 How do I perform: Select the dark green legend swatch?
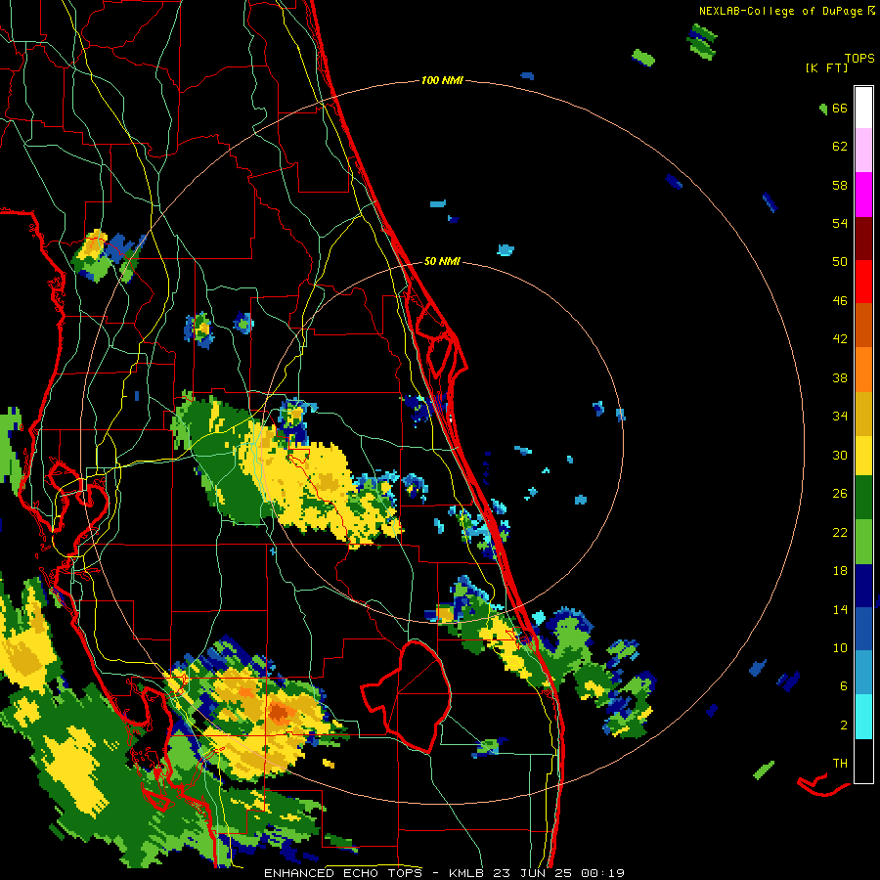[863, 498]
